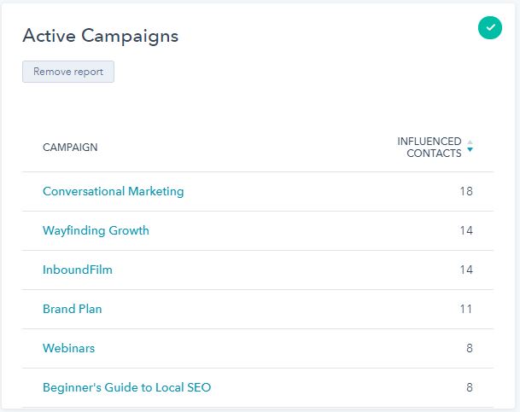Click the INFLUENCED CONTACTS column header
The height and width of the screenshot is (412, 520).
[x=429, y=148]
